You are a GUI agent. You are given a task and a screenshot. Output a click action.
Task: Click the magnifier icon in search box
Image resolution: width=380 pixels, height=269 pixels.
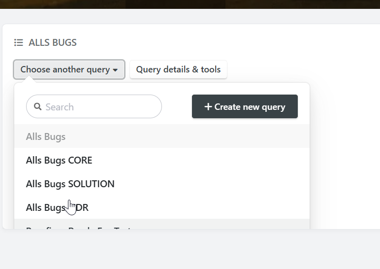click(x=37, y=106)
